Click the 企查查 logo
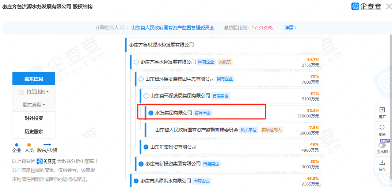The height and width of the screenshot is (192, 392). click(366, 6)
